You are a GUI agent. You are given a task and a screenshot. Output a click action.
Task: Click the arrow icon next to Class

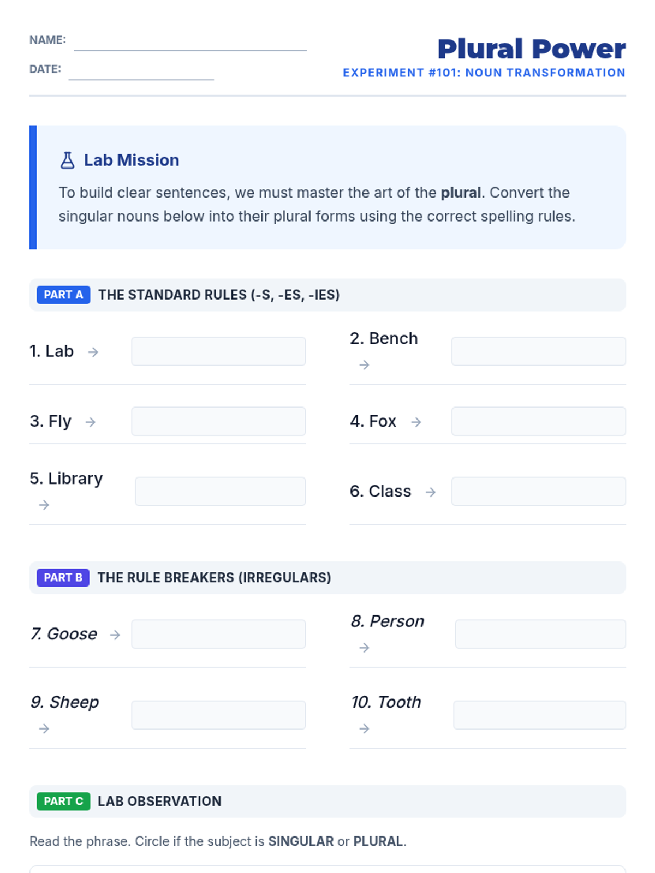pyautogui.click(x=431, y=492)
